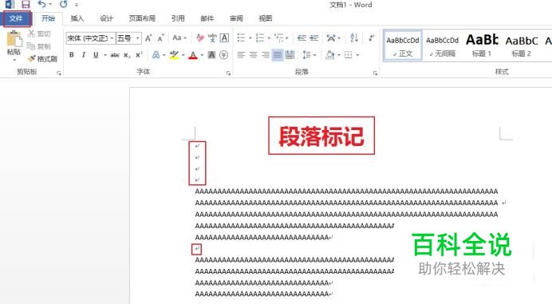Apply the 无间隔 (No Spacing) style
The image size is (552, 304).
(x=443, y=45)
